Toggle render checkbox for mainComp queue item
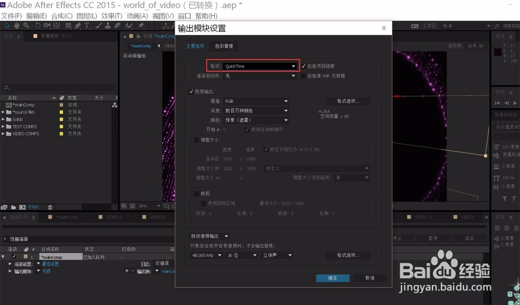 click(x=14, y=257)
